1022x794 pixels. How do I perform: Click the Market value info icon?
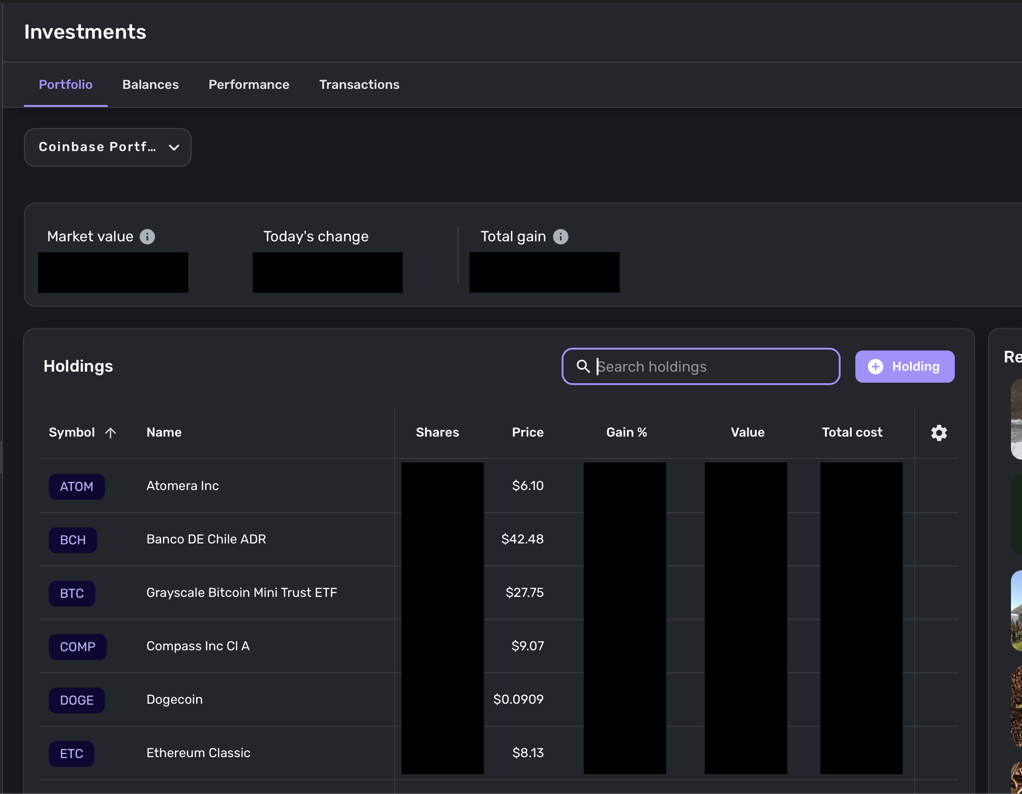[147, 237]
